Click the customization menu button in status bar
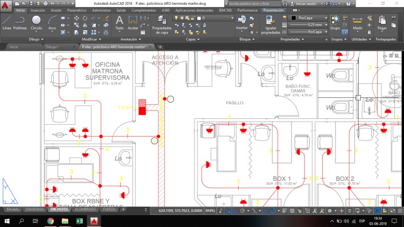Screen dimensions: 404x227 pos(400,211)
